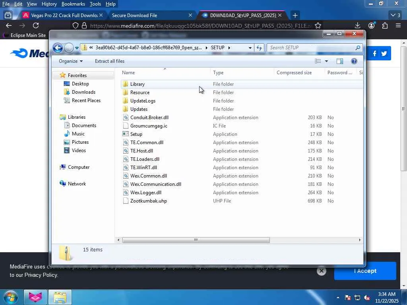Sort by Compressed size column header
The height and width of the screenshot is (305, 407).
click(x=294, y=73)
